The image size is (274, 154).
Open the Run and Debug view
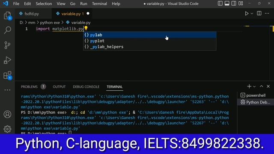7,60
